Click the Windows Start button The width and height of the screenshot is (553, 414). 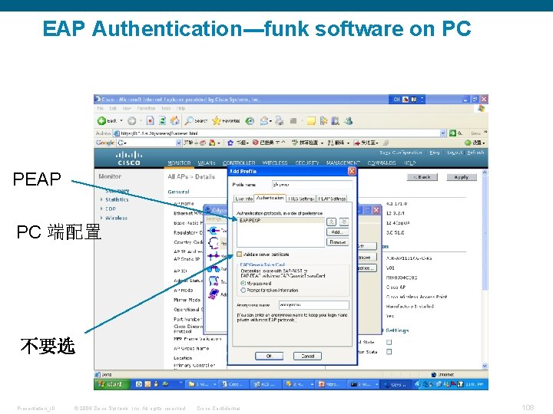tap(111, 384)
